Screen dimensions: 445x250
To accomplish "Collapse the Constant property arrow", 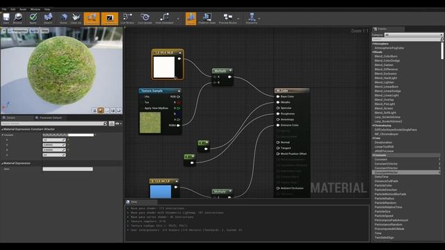I will [x=3, y=135].
